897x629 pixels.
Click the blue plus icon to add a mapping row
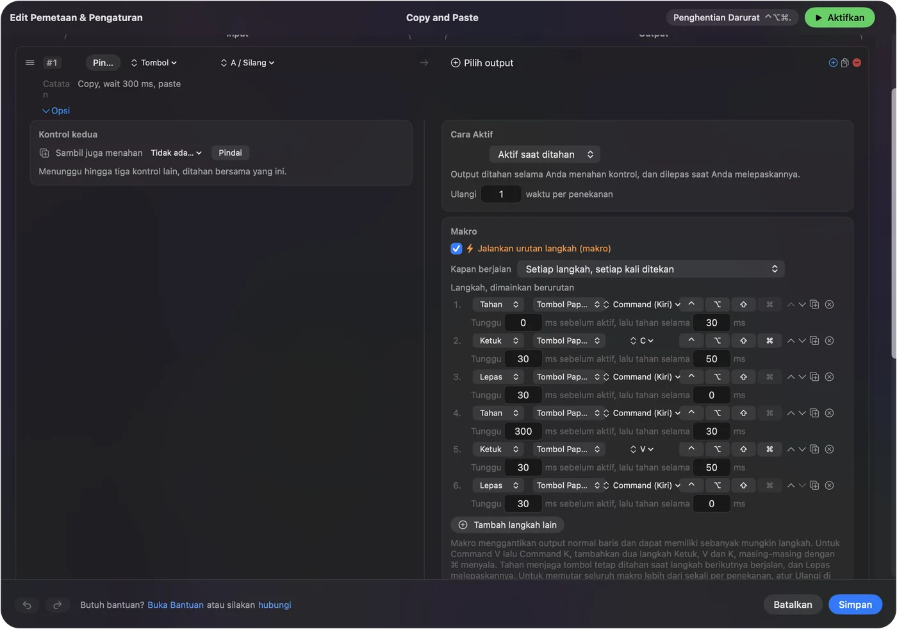click(x=833, y=63)
